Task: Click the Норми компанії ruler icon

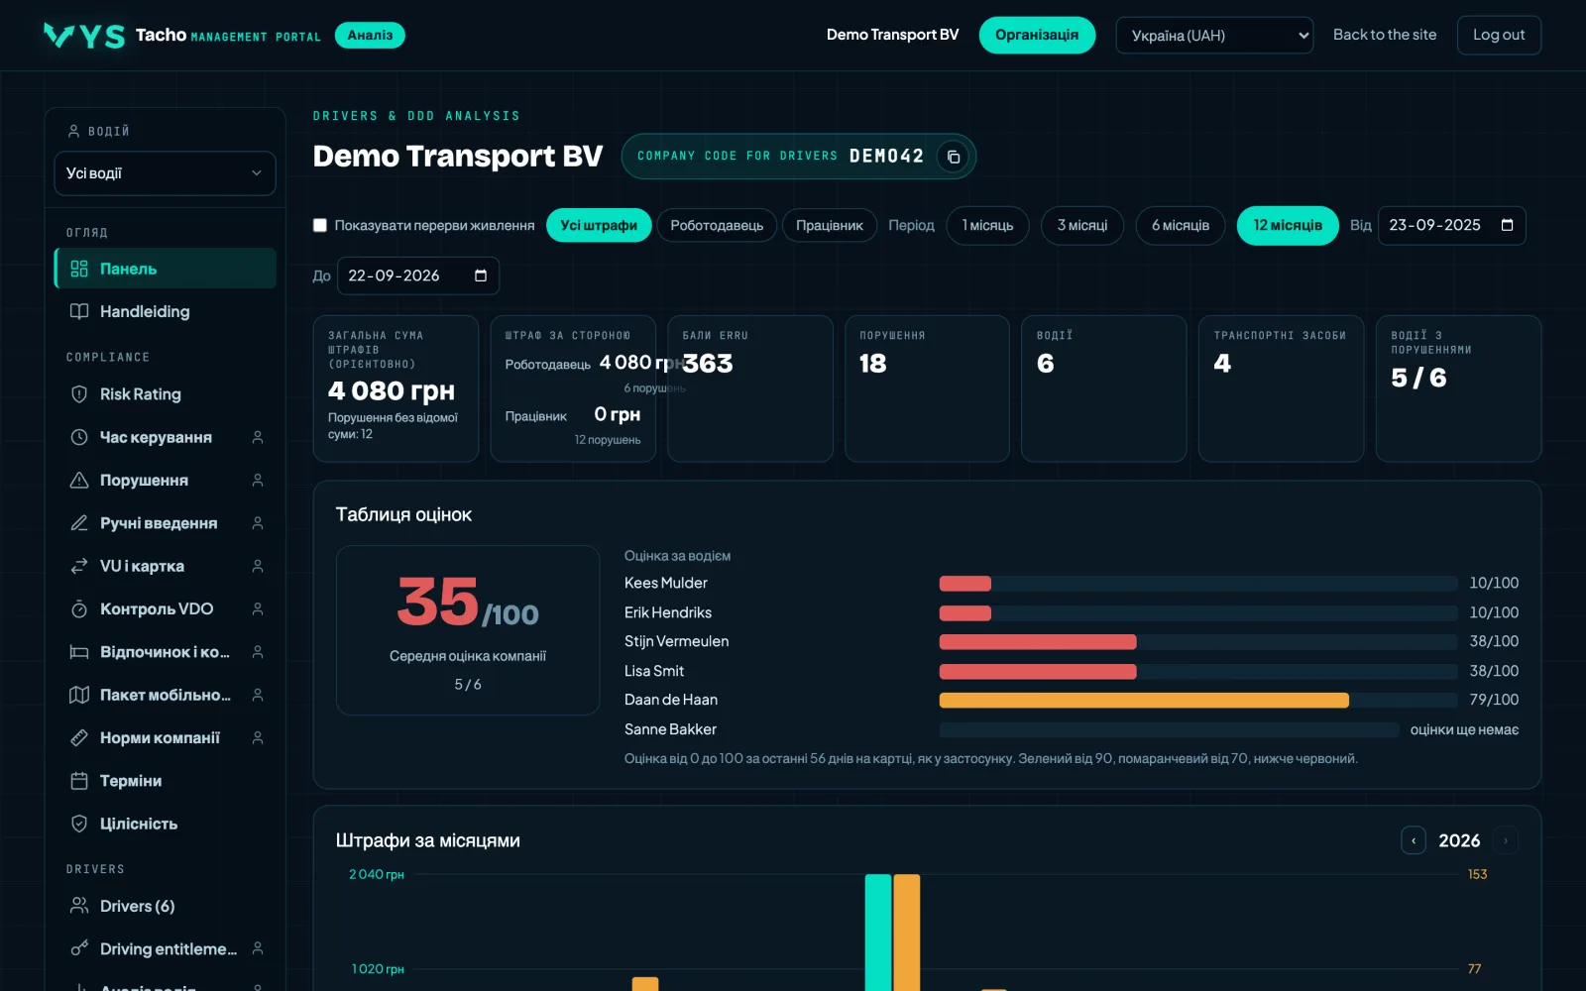Action: coord(79,738)
